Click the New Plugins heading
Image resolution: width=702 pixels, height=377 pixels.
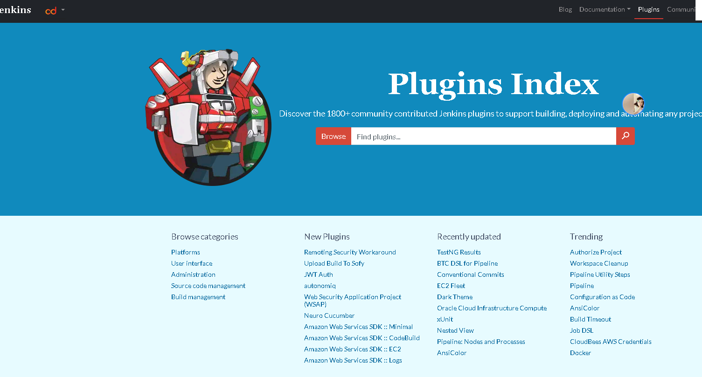(327, 237)
